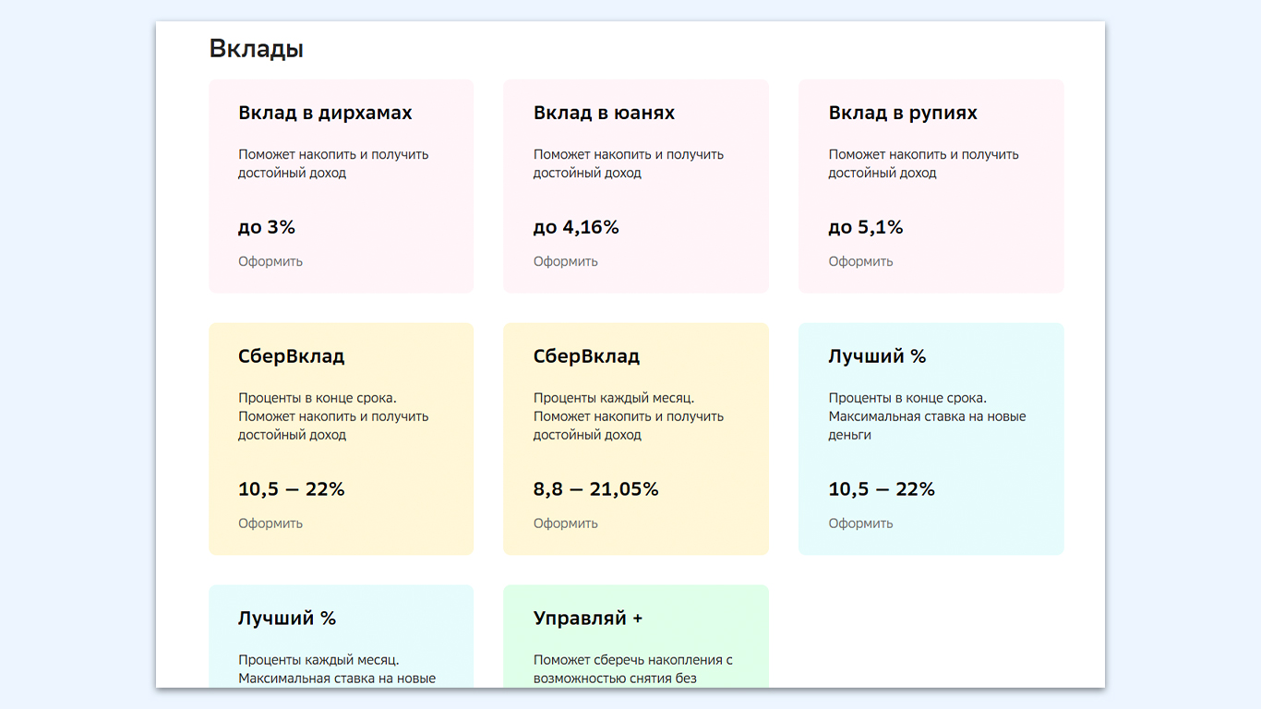Click the до 3% rate
Screen dimensions: 1261x709
click(267, 227)
